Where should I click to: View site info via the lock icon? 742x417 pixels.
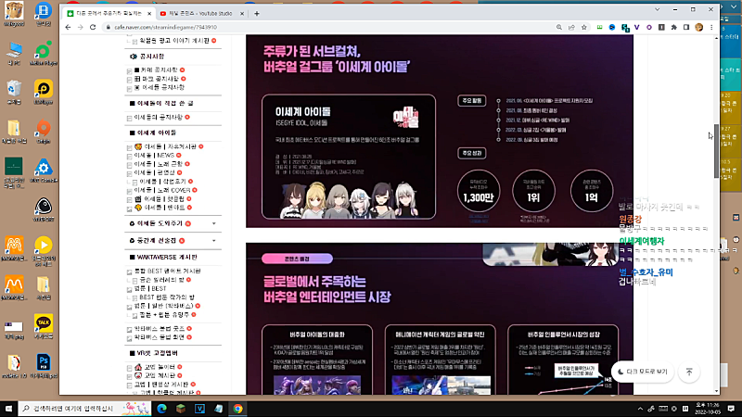click(x=108, y=28)
